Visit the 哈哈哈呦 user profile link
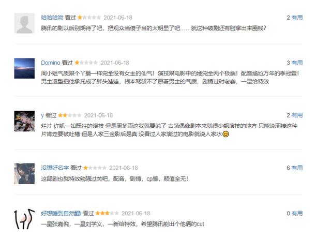This screenshot has height=239, width=331. point(52,18)
